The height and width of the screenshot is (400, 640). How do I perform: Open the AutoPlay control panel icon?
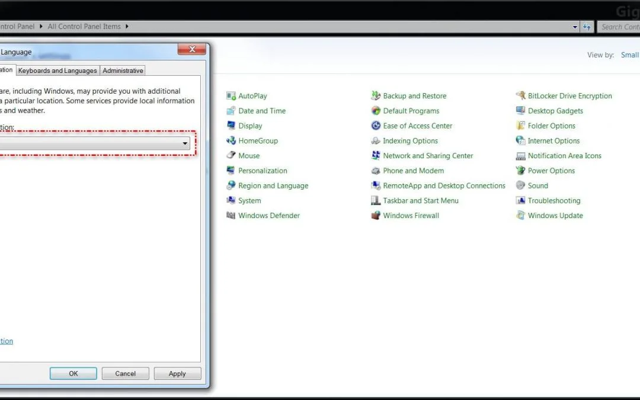point(231,96)
